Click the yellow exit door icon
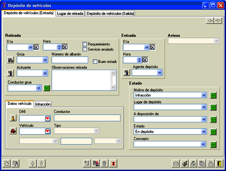Image resolution: width=226 pixels, height=171 pixels. (x=220, y=163)
